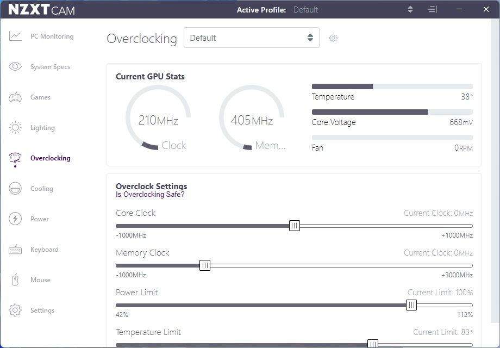Open the Settings label in sidebar
This screenshot has width=500, height=348.
pos(42,310)
